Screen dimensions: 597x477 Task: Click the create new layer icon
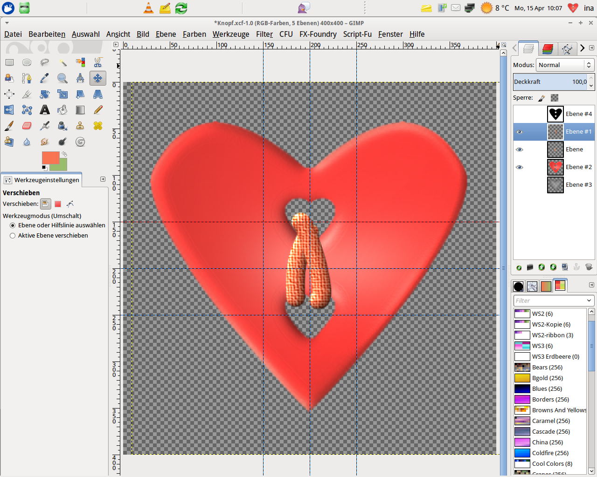tap(519, 267)
